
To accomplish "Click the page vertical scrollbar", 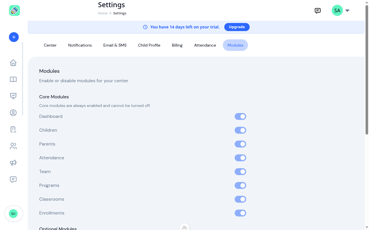I will [x=367, y=70].
